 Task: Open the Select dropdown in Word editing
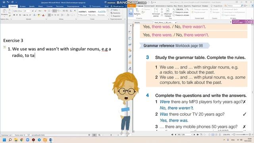pyautogui.click(x=116, y=16)
